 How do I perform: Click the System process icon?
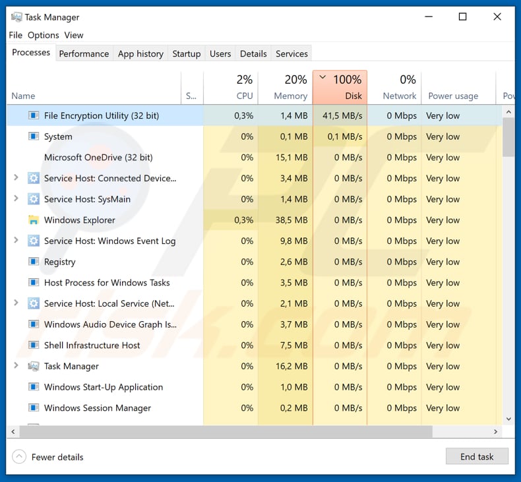point(33,136)
